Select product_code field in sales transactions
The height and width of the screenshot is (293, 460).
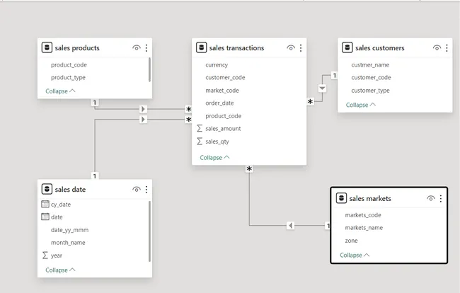click(x=223, y=116)
